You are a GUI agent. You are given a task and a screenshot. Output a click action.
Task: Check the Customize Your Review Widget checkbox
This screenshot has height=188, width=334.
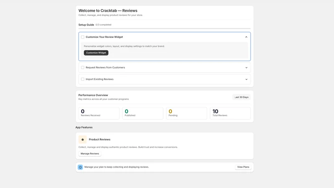pos(83,37)
